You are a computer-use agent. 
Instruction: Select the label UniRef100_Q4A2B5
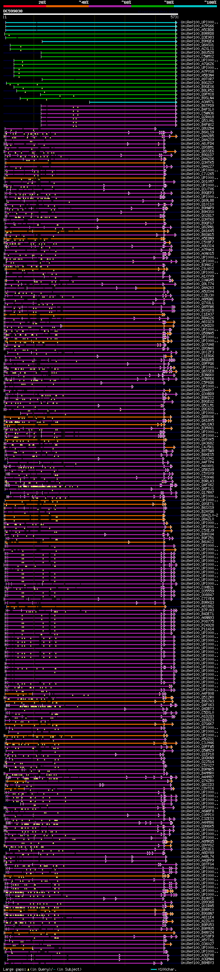coord(197,136)
